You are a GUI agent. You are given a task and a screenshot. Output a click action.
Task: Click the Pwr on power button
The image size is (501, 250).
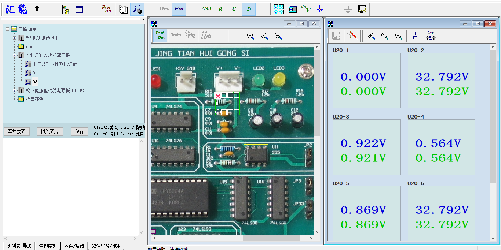click(107, 9)
